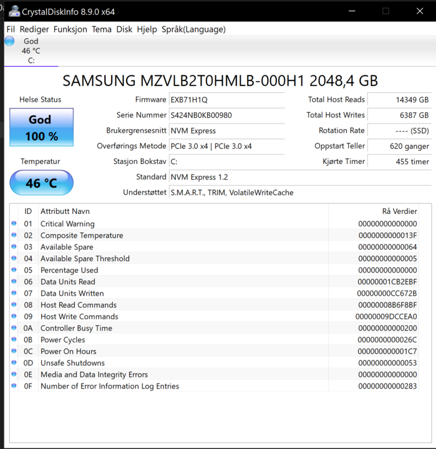Minimize the CrystalDiskInfo window
This screenshot has width=436, height=449.
click(x=352, y=11)
